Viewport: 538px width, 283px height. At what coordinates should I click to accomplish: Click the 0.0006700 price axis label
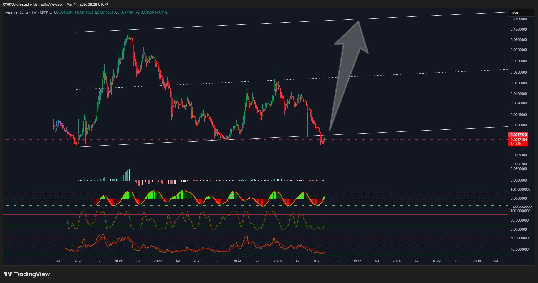pyautogui.click(x=519, y=164)
